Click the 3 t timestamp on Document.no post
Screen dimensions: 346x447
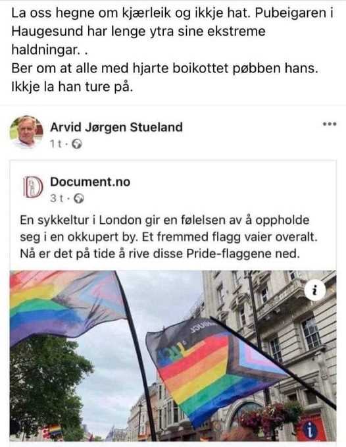57,198
